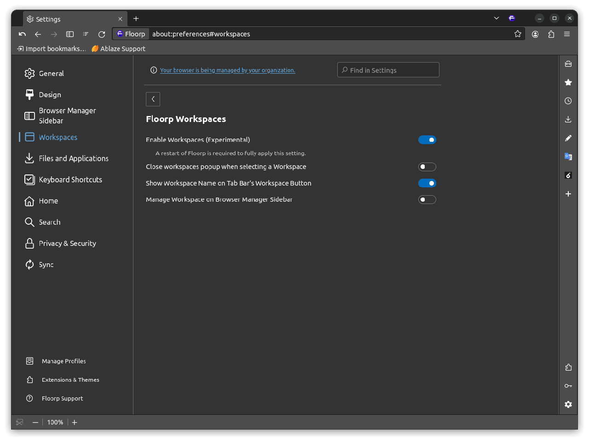Turn on Manage Workspace on Browser Manager Sidebar

[427, 199]
